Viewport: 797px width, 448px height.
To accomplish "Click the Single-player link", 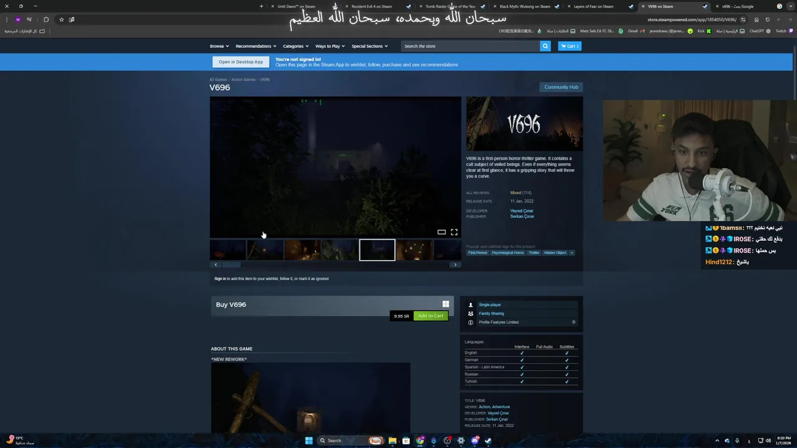I will coord(489,305).
